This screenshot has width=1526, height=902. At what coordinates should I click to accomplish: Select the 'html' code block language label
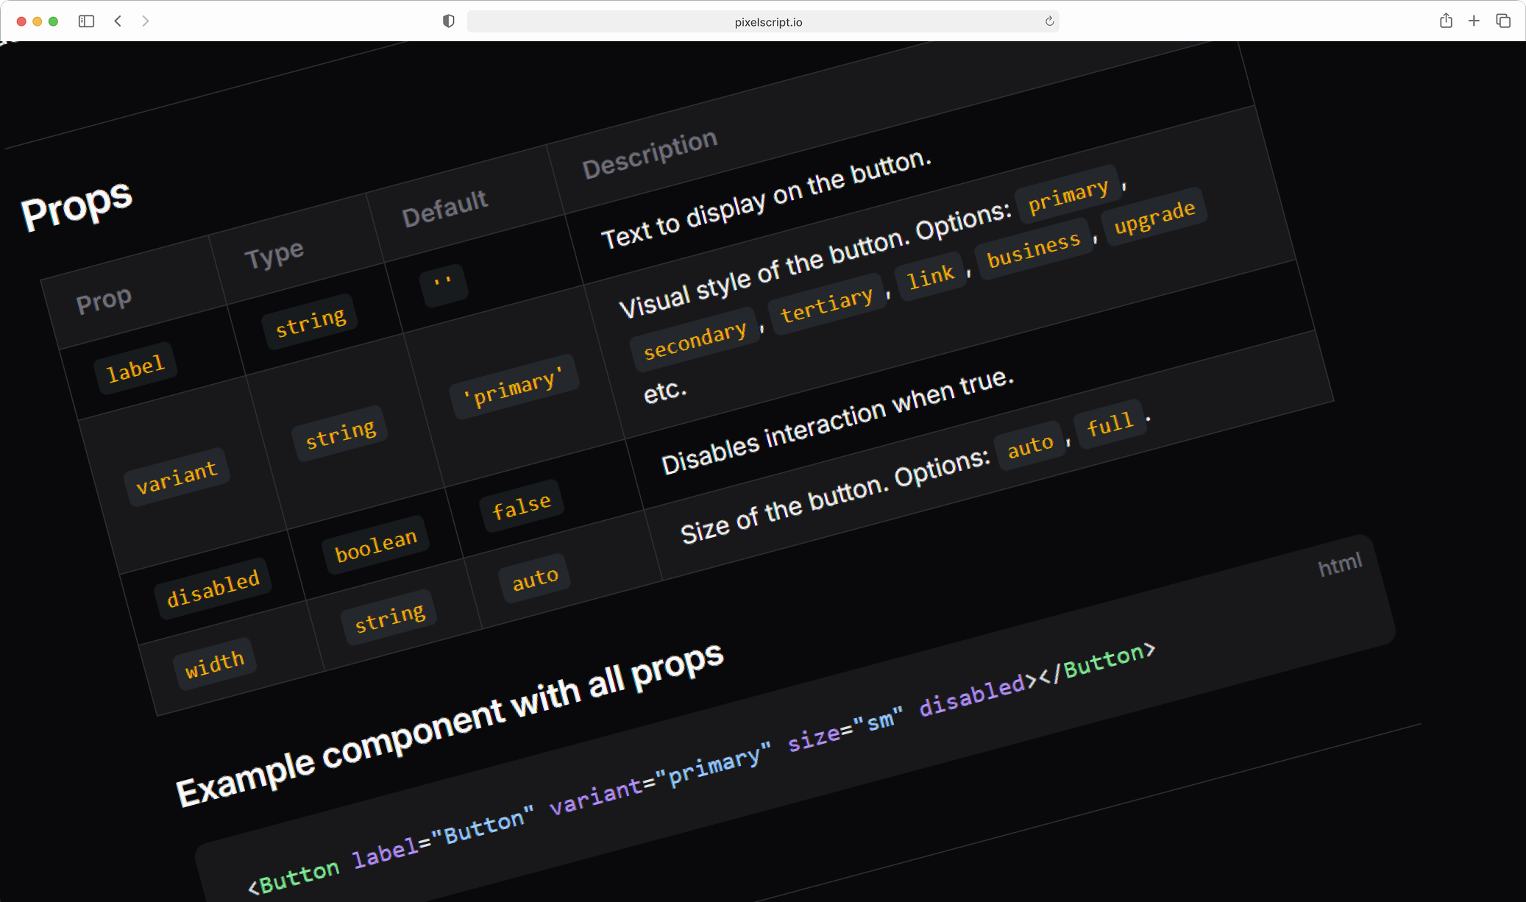[x=1340, y=564]
